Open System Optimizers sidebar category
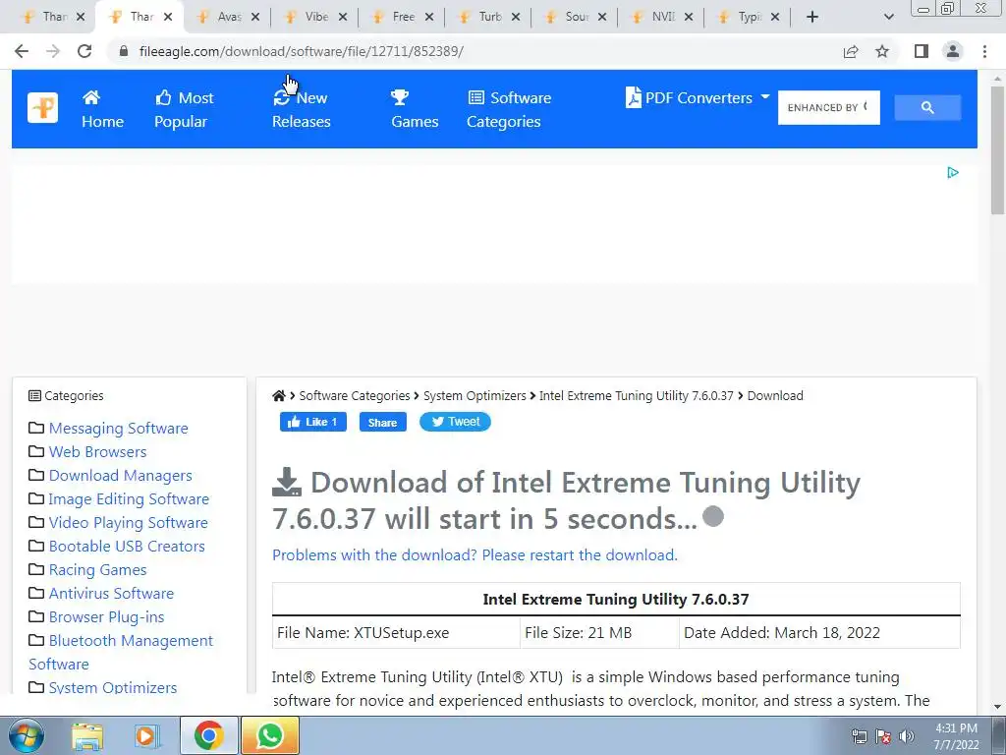 coord(112,687)
